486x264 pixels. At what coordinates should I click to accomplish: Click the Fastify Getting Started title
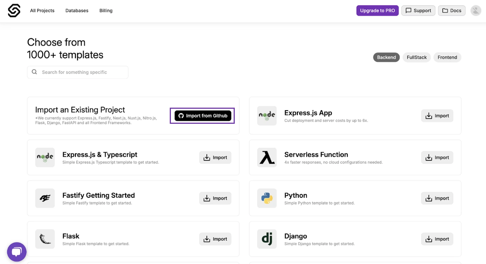98,195
